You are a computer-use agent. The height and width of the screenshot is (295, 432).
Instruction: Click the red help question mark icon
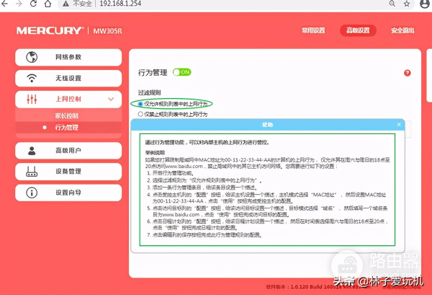click(x=408, y=73)
